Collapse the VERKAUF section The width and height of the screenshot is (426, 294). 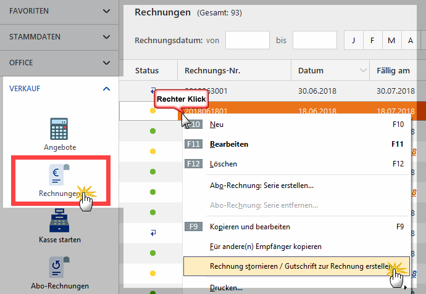click(59, 89)
